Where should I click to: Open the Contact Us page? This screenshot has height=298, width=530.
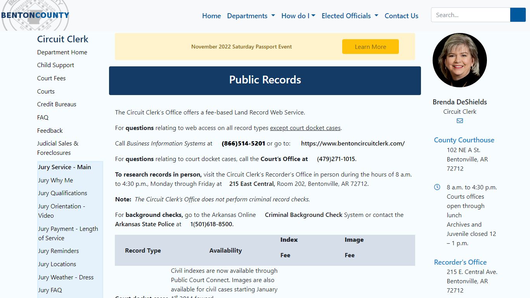tap(401, 16)
